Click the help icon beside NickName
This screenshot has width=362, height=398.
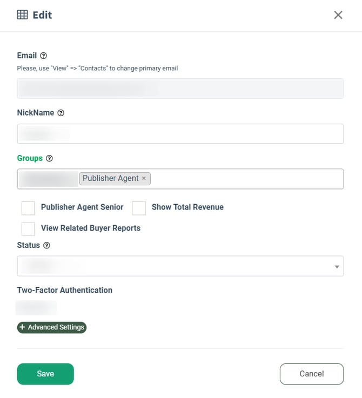pyautogui.click(x=61, y=113)
